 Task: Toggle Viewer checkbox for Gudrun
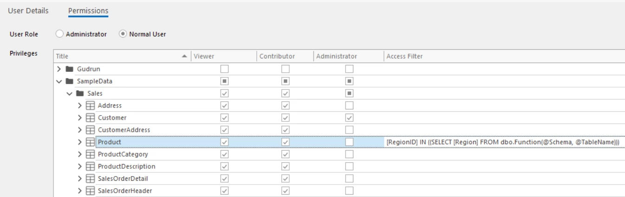[225, 69]
